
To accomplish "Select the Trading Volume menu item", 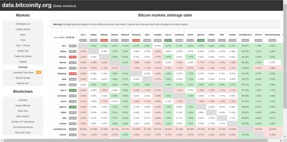I will tap(23, 29).
